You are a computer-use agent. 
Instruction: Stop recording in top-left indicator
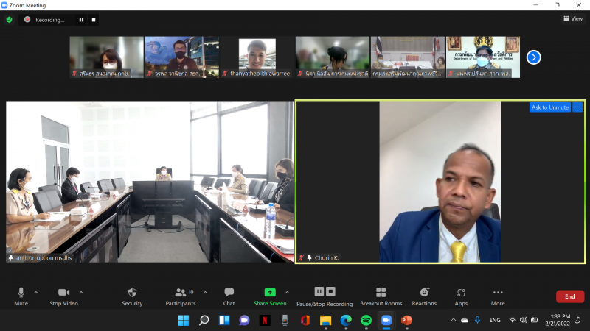coord(94,20)
